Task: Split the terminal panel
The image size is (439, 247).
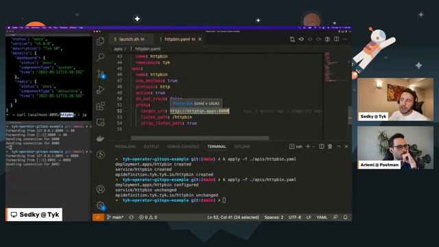Action: [322, 146]
